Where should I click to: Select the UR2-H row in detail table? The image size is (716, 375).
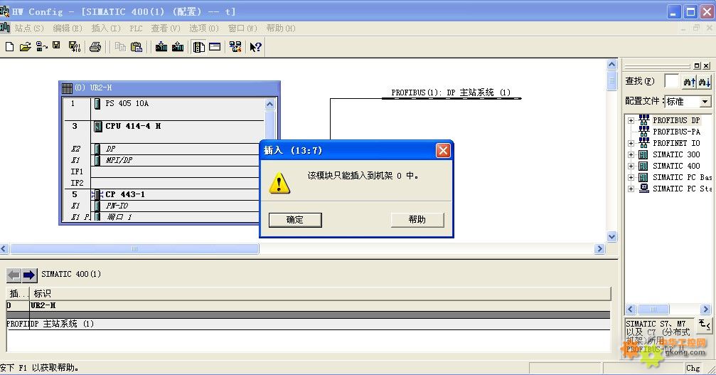click(x=308, y=305)
